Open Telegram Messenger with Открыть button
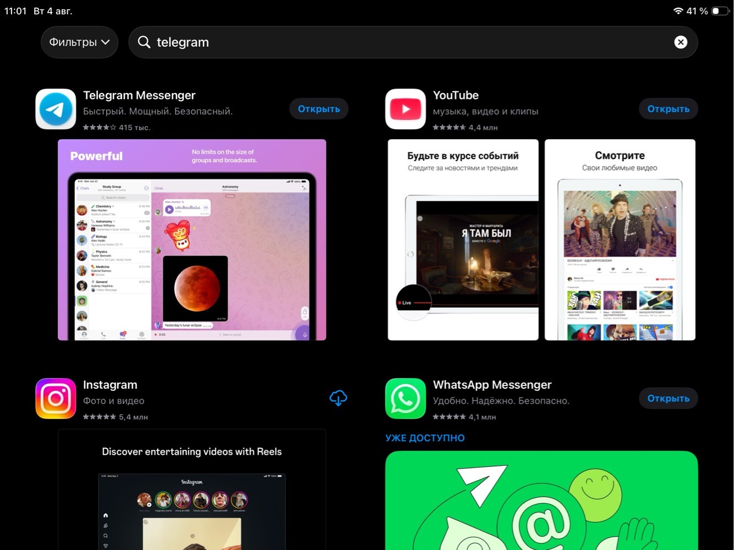The image size is (734, 550). [319, 109]
